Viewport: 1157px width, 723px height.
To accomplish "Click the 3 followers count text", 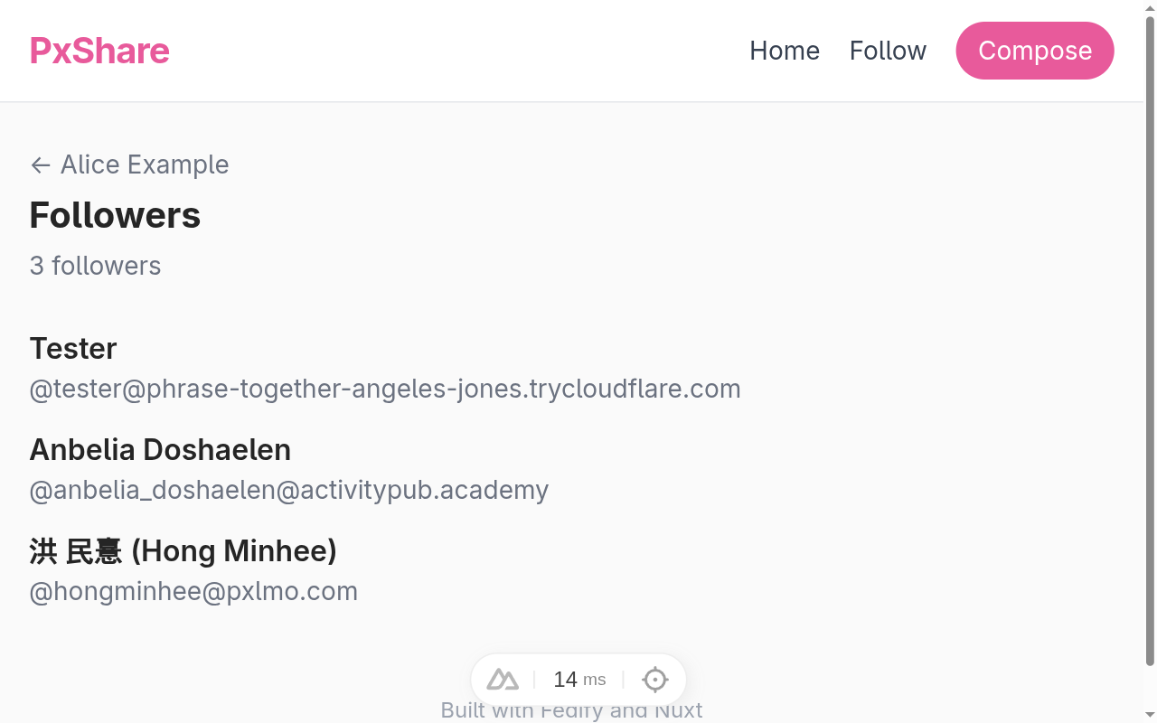I will point(95,266).
